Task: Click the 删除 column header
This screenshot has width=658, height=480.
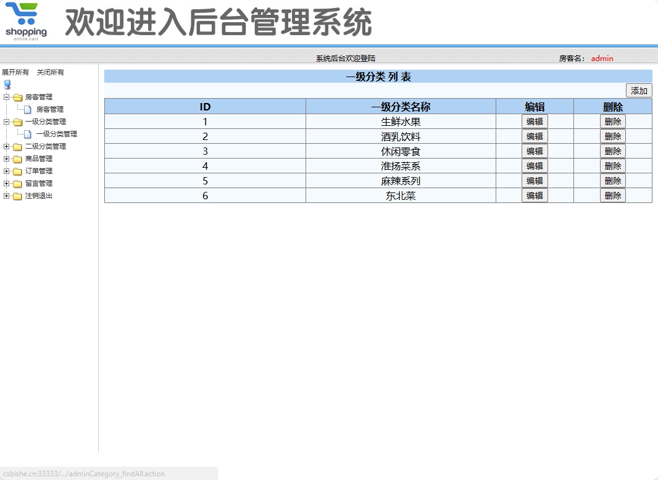Action: tap(613, 107)
